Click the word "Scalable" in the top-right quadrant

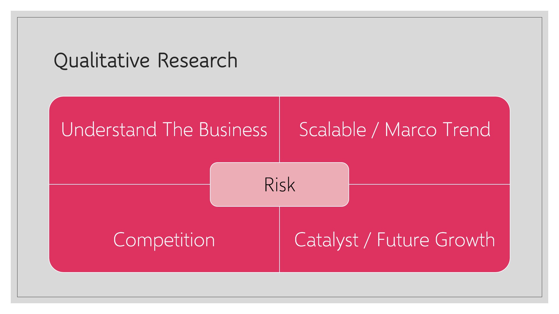coord(332,130)
